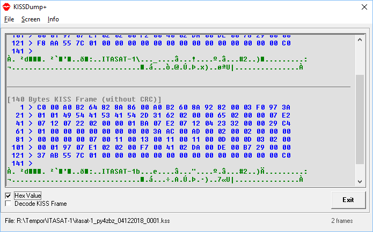This screenshot has height=232, width=373.
Task: Click the hex row starting '81 > 00 00 00 00 07'
Action: (153, 140)
